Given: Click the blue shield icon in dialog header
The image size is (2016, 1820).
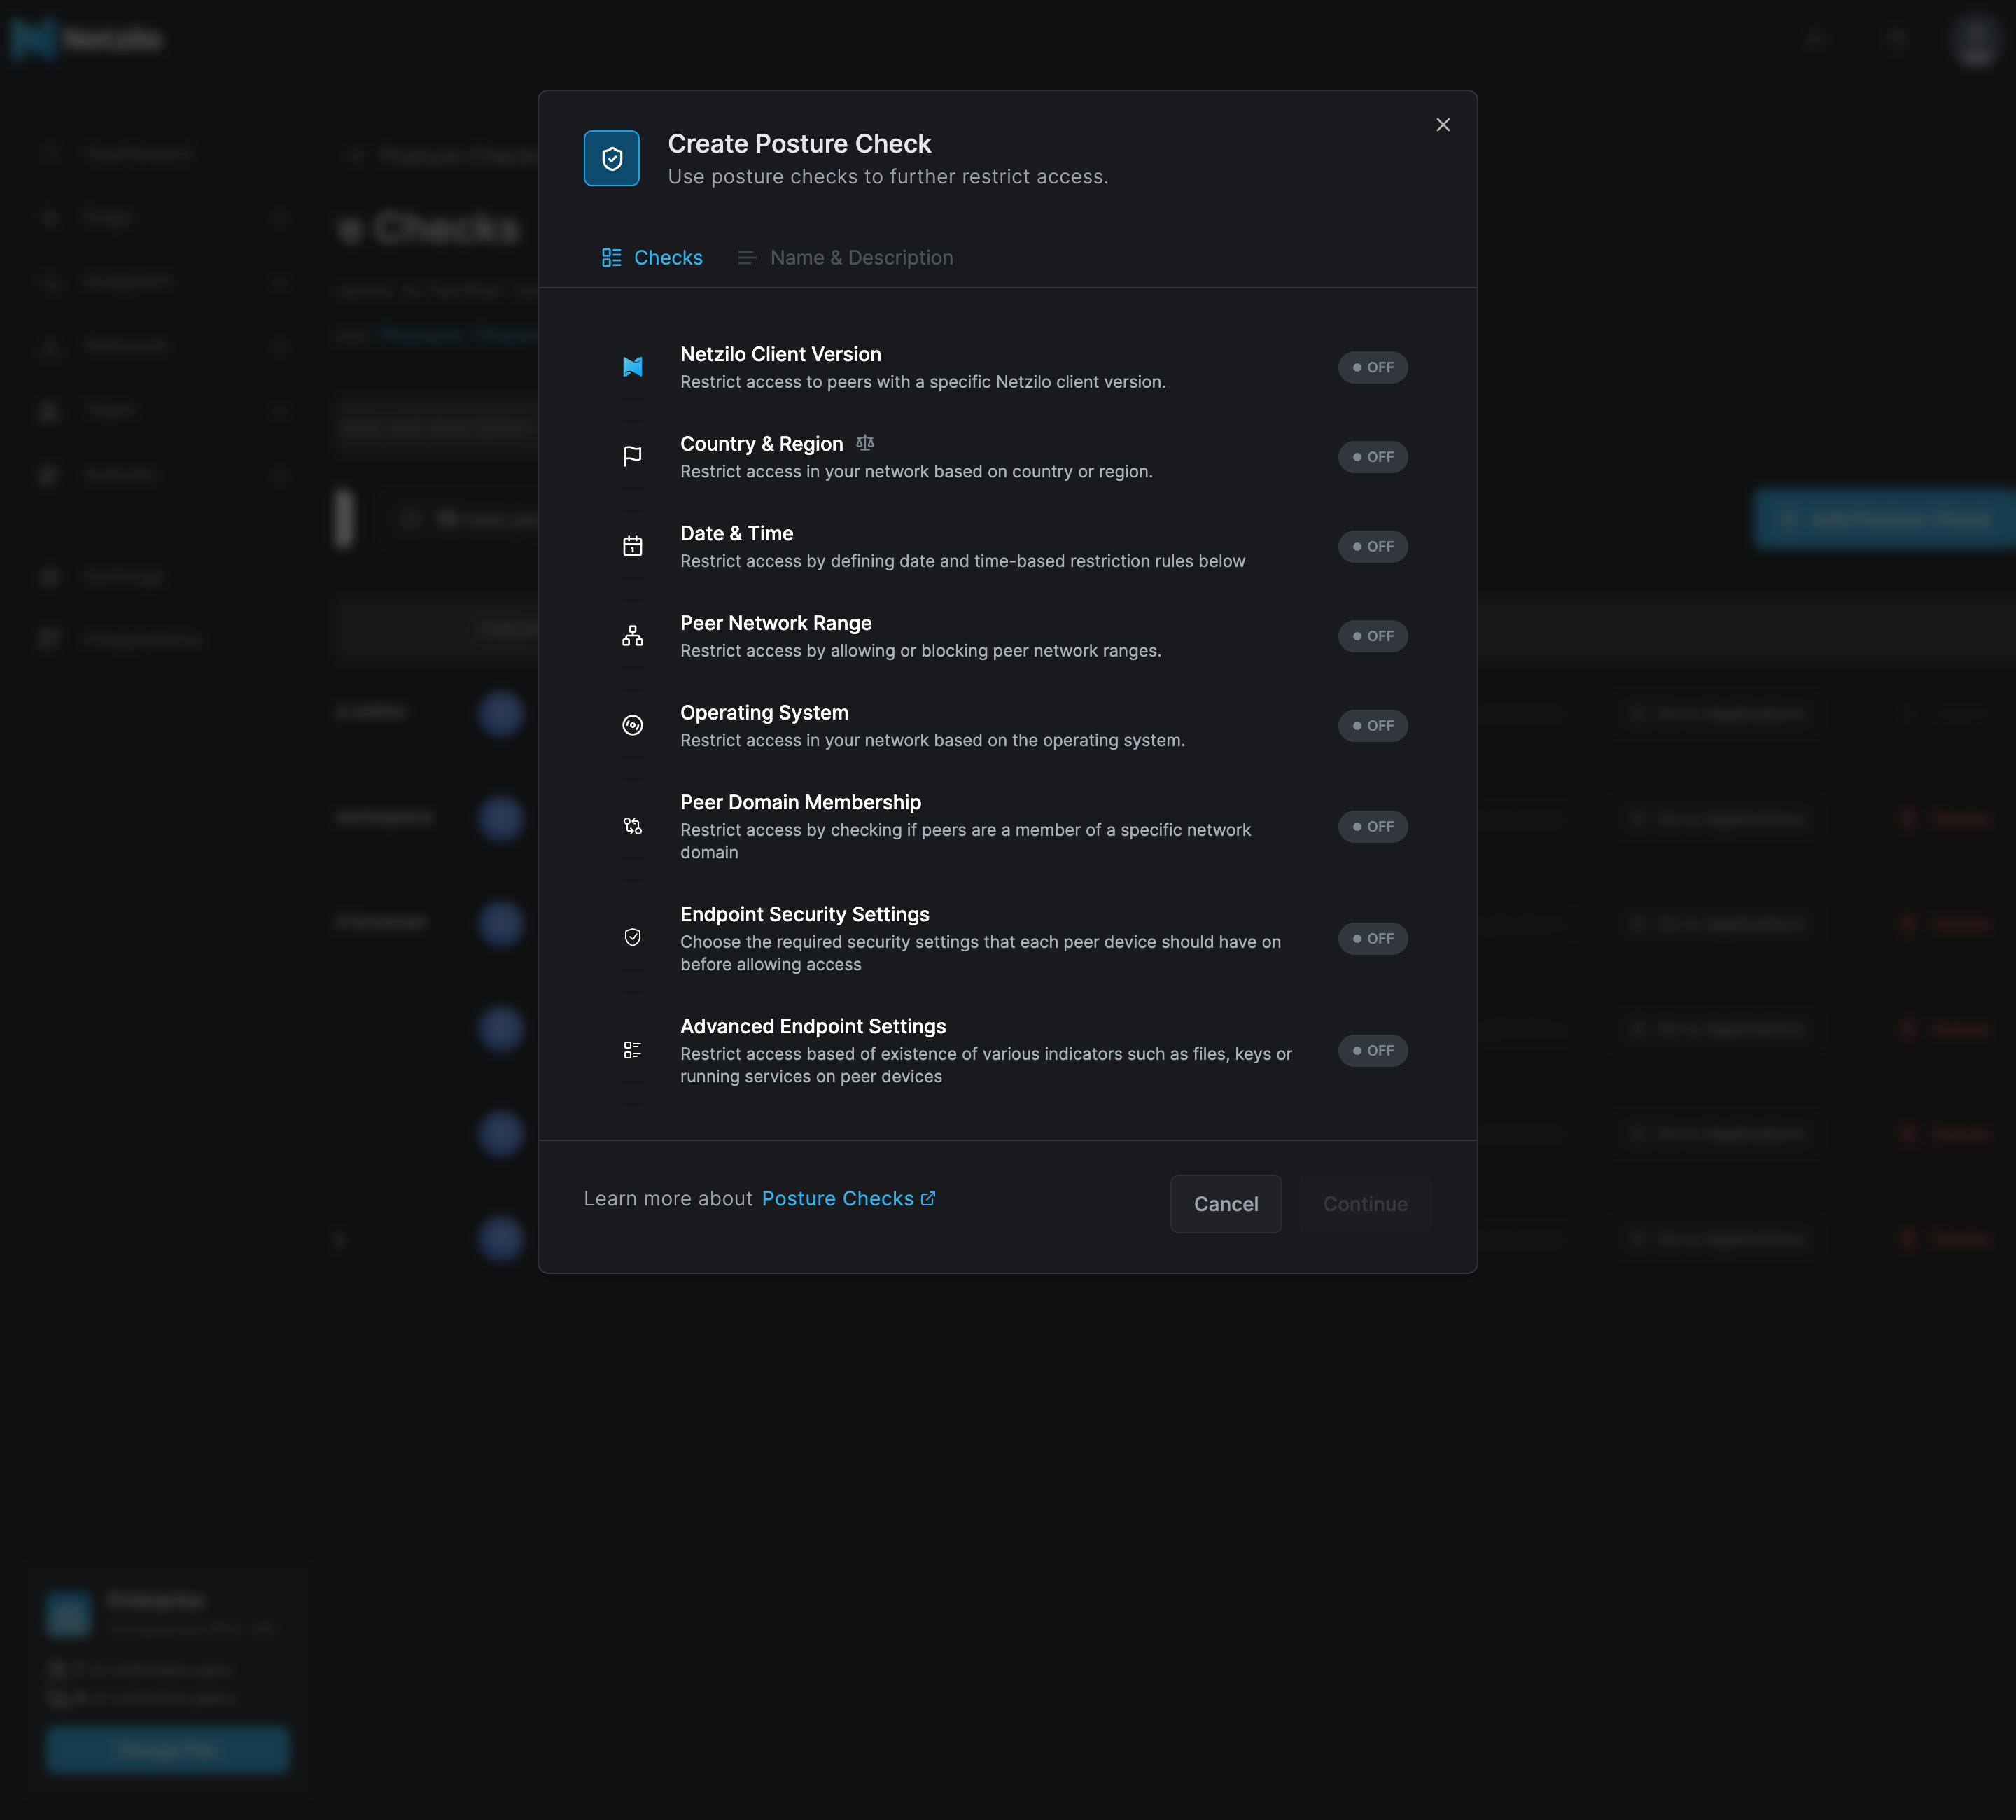Looking at the screenshot, I should (x=612, y=158).
